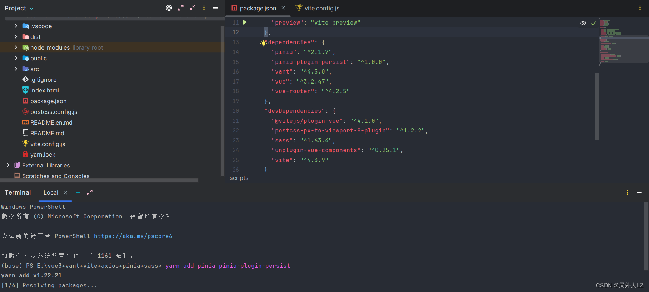This screenshot has height=292, width=649.
Task: Click the terminal vertical scrollbar
Action: 646,236
